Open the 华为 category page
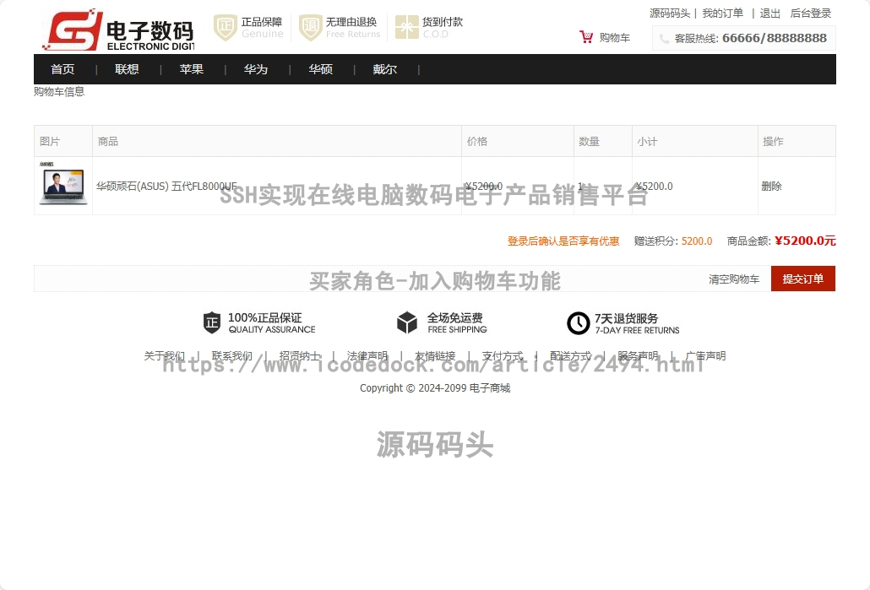This screenshot has width=870, height=590. 256,69
